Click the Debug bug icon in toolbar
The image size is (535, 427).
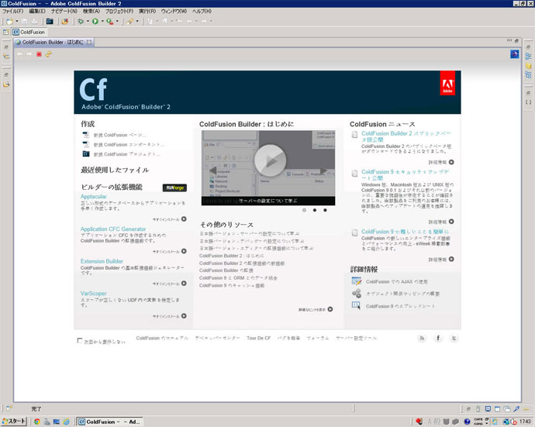coord(80,22)
